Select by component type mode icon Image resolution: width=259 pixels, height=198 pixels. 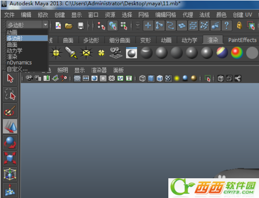(124, 26)
